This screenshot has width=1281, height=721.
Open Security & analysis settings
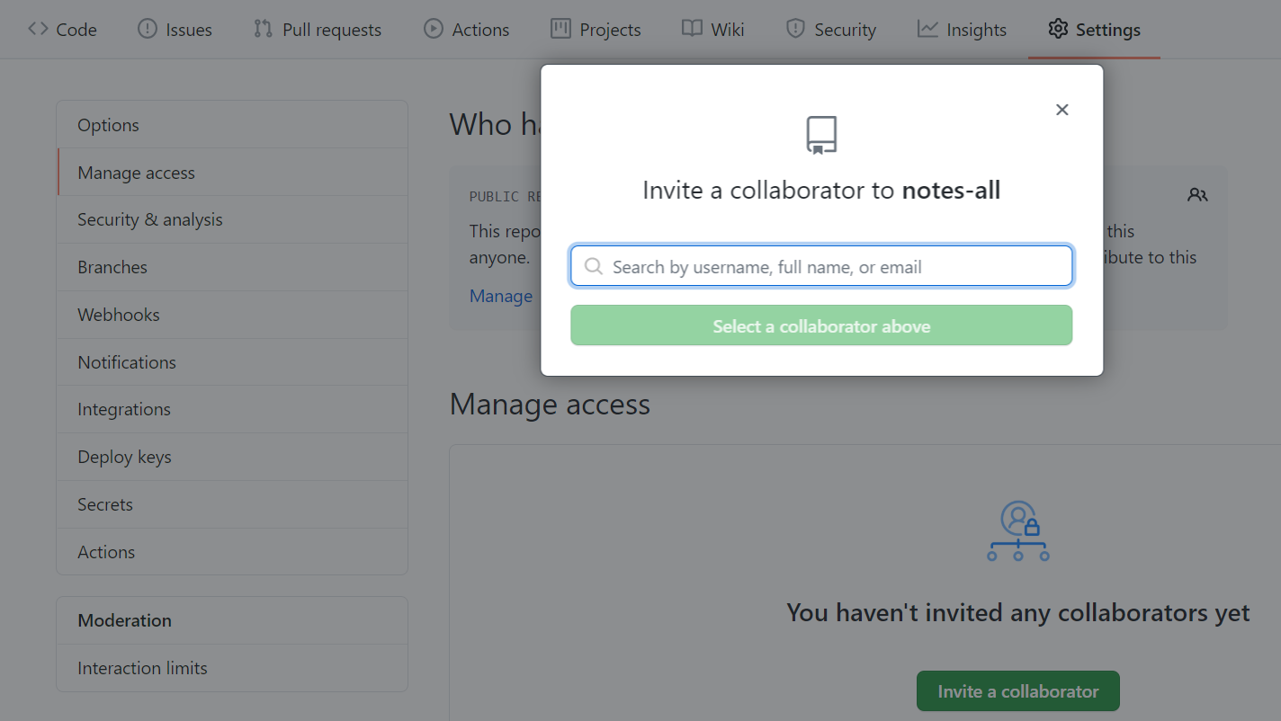pos(232,219)
